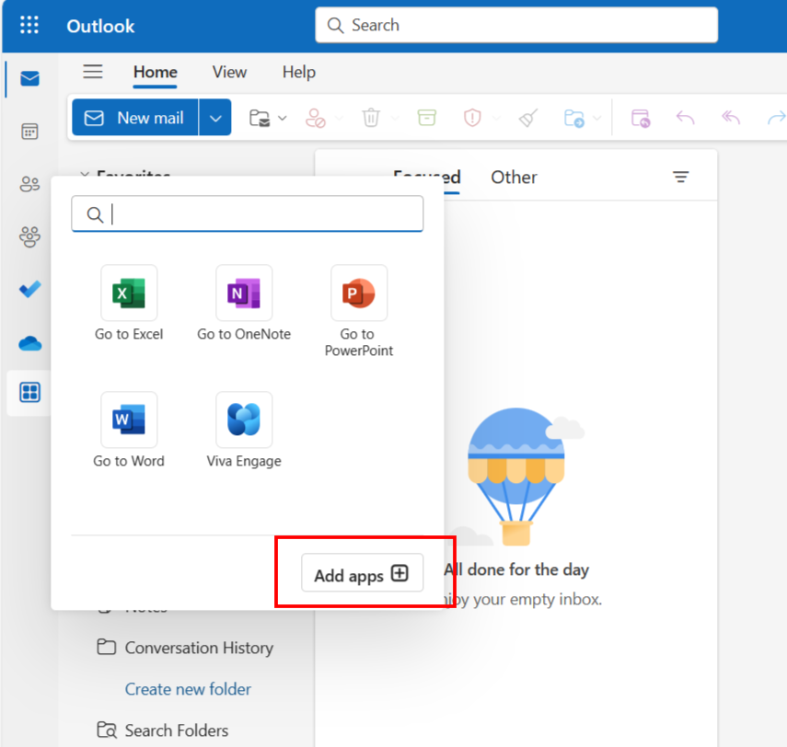Click the Go to Word icon
Screen dimensions: 787x747
[x=129, y=419]
